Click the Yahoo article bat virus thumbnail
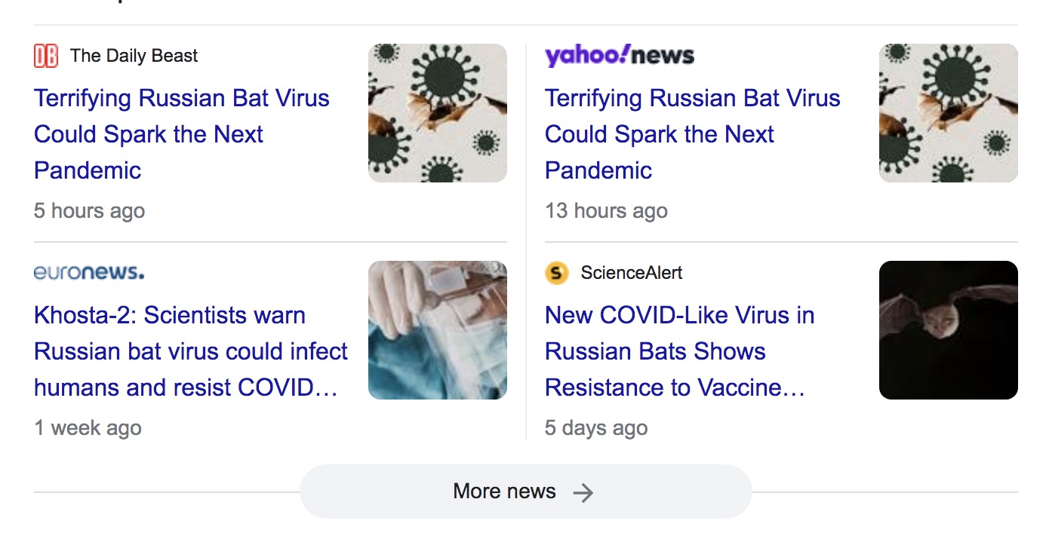Viewport: 1046px width, 545px height. tap(948, 112)
